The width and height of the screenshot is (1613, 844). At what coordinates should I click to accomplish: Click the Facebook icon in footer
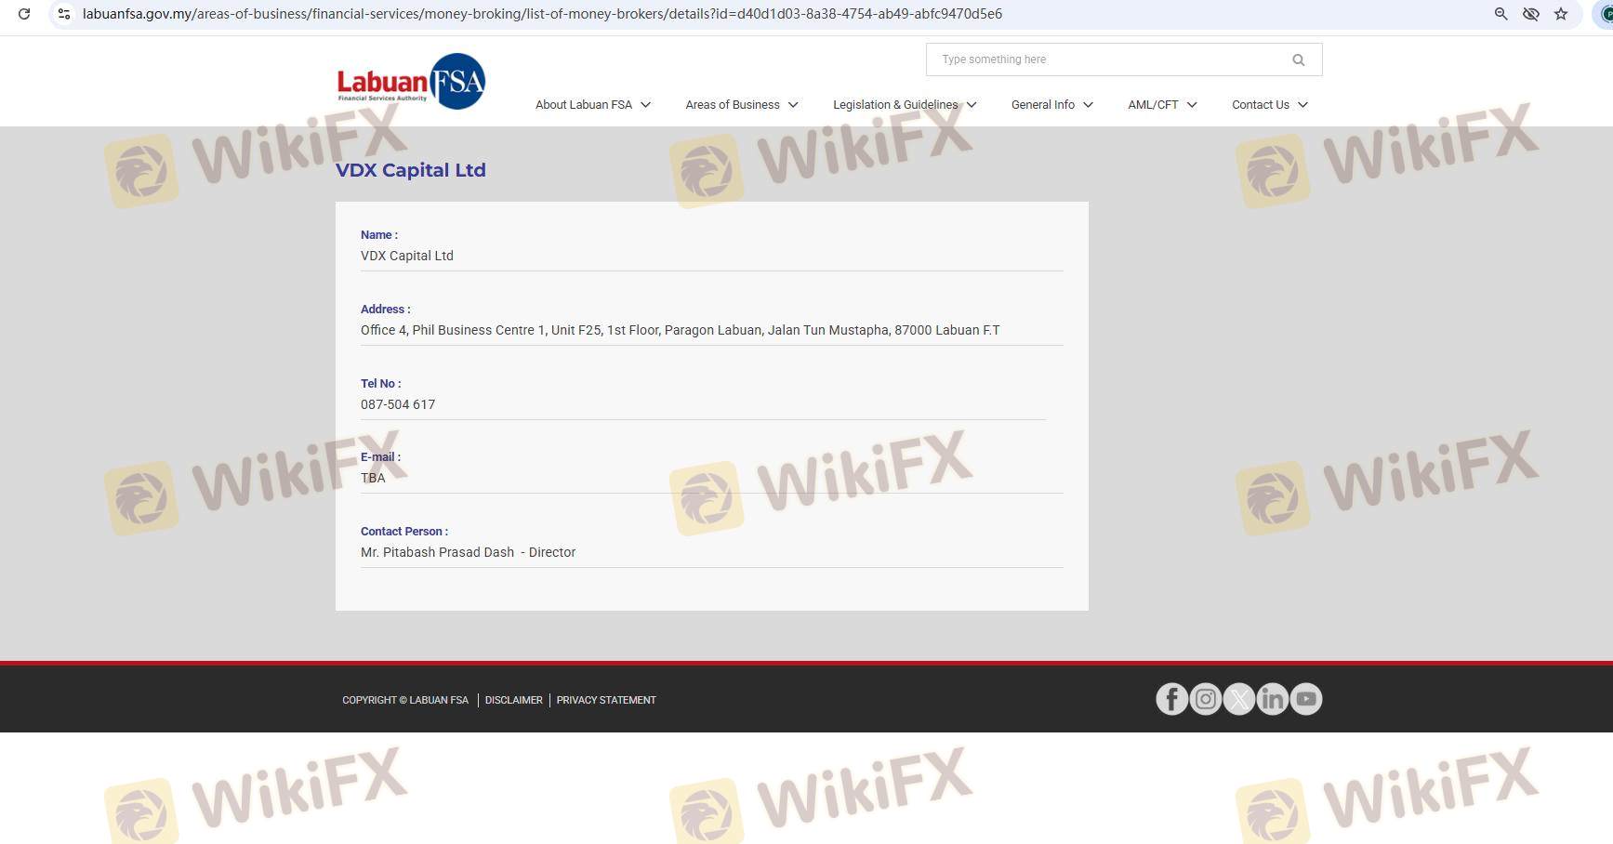coord(1171,699)
